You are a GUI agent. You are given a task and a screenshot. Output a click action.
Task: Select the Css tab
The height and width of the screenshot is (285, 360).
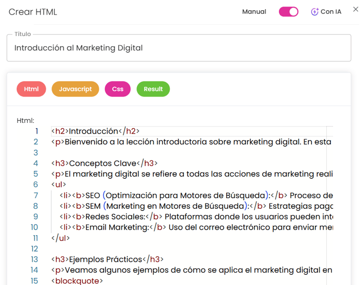tap(118, 89)
